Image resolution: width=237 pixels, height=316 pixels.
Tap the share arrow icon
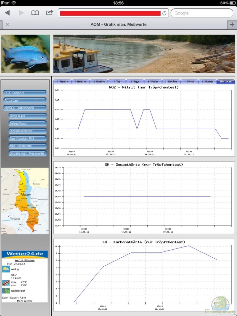49,13
